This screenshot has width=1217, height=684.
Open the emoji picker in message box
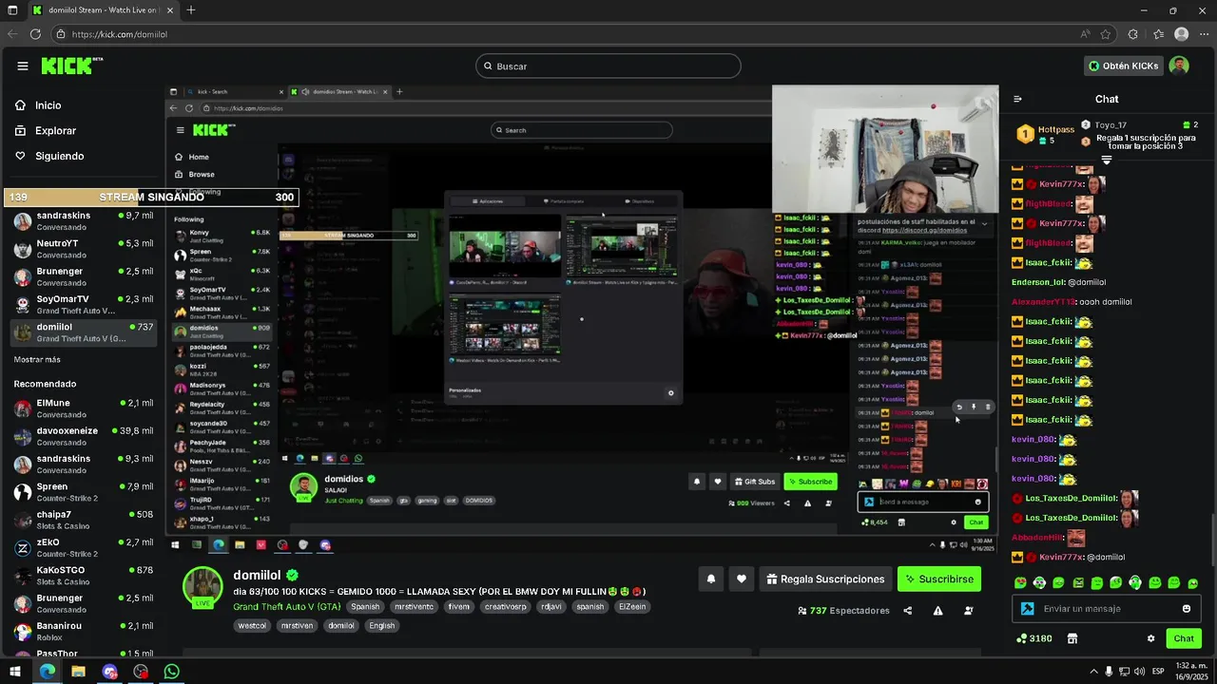(x=1186, y=609)
